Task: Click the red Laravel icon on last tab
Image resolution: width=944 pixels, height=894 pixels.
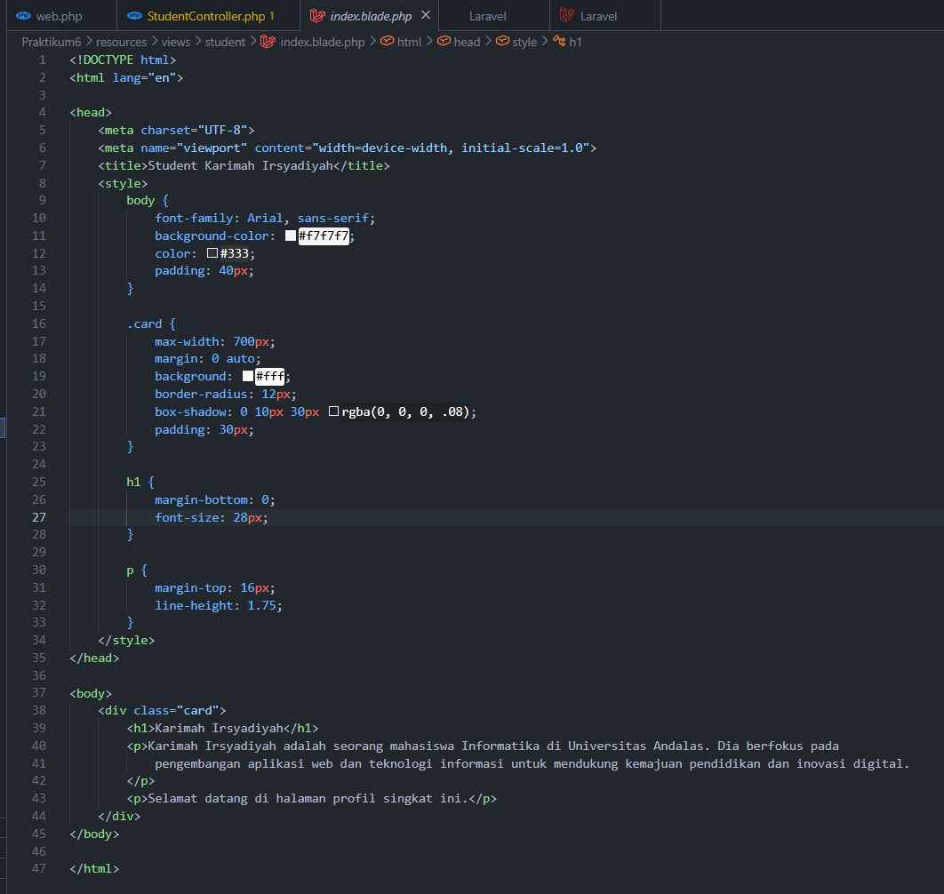Action: tap(566, 15)
